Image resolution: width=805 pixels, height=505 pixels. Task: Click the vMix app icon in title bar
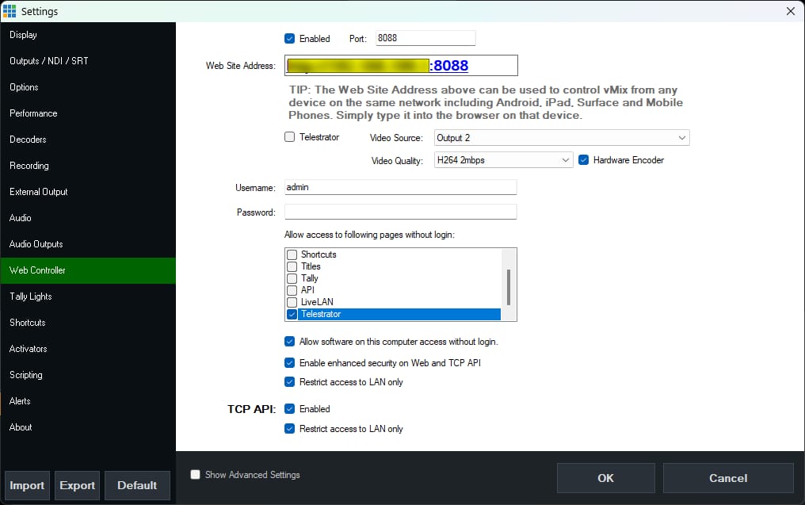point(10,11)
